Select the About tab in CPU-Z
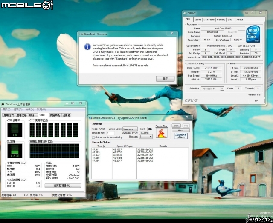 coord(240,20)
